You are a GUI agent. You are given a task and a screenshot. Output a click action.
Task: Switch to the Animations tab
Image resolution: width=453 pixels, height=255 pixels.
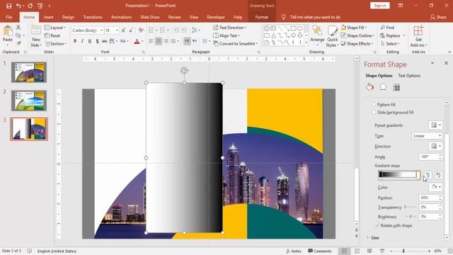(121, 17)
